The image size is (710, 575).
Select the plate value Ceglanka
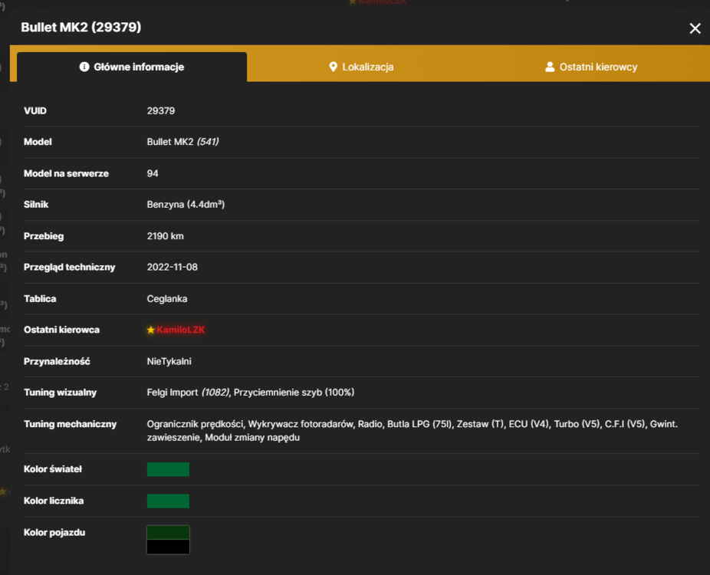click(167, 299)
